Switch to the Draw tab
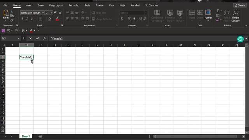Screen dimensions: 249x140 (40, 5)
